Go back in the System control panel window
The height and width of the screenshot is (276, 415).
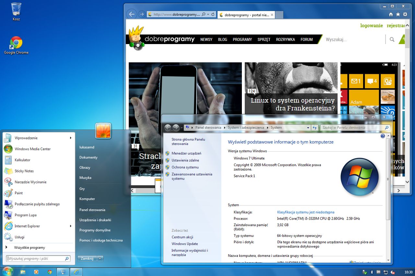[x=168, y=128]
